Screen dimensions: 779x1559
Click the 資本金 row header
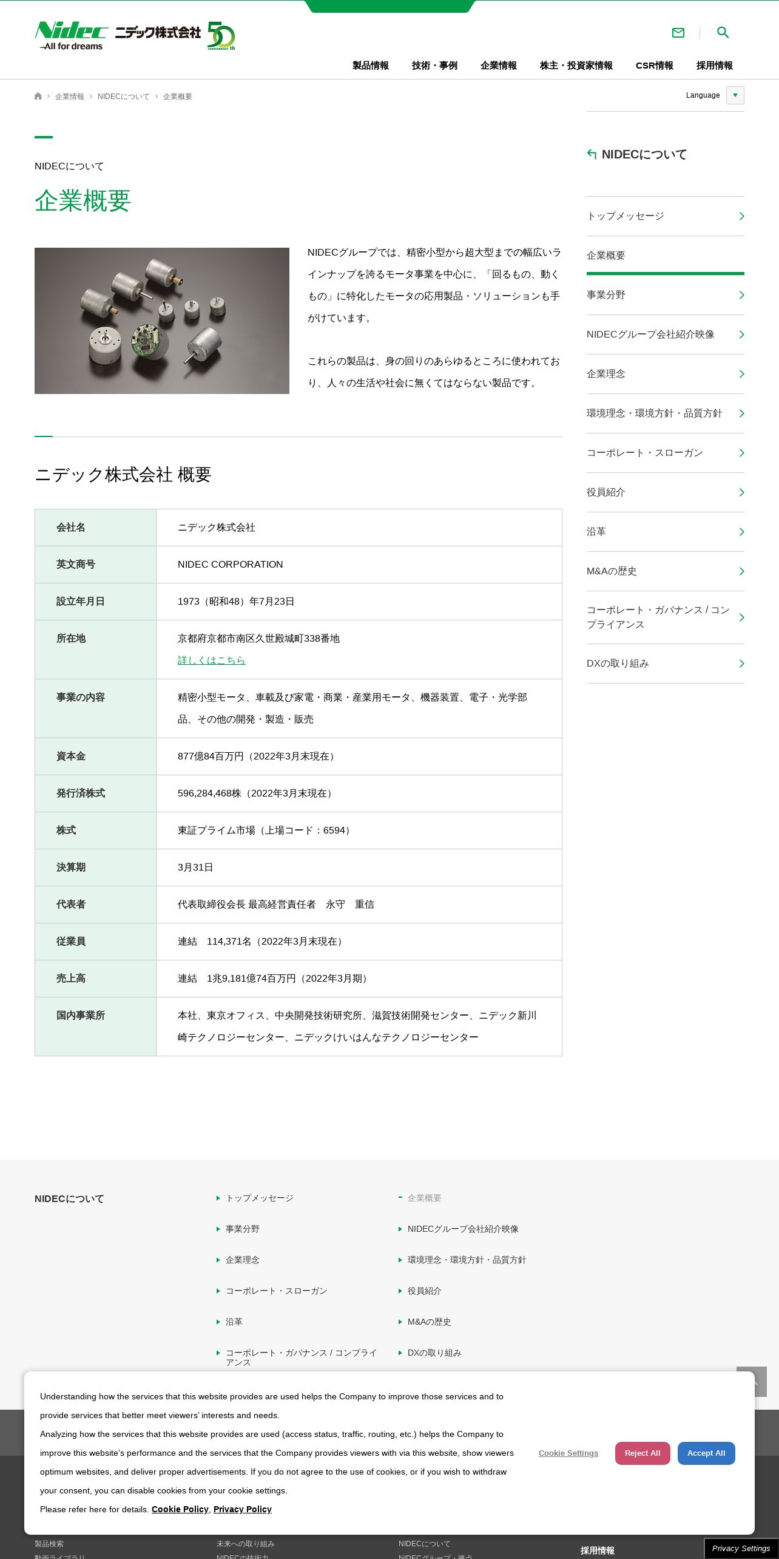pyautogui.click(x=96, y=756)
